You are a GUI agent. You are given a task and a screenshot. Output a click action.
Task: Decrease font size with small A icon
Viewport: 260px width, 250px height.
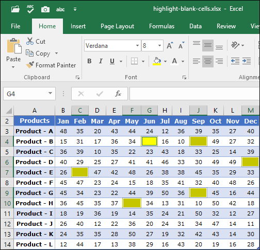182,45
